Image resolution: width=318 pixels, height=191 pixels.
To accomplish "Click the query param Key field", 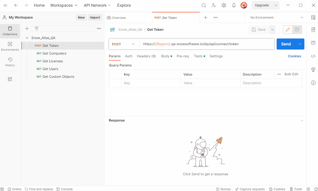I will tap(151, 83).
